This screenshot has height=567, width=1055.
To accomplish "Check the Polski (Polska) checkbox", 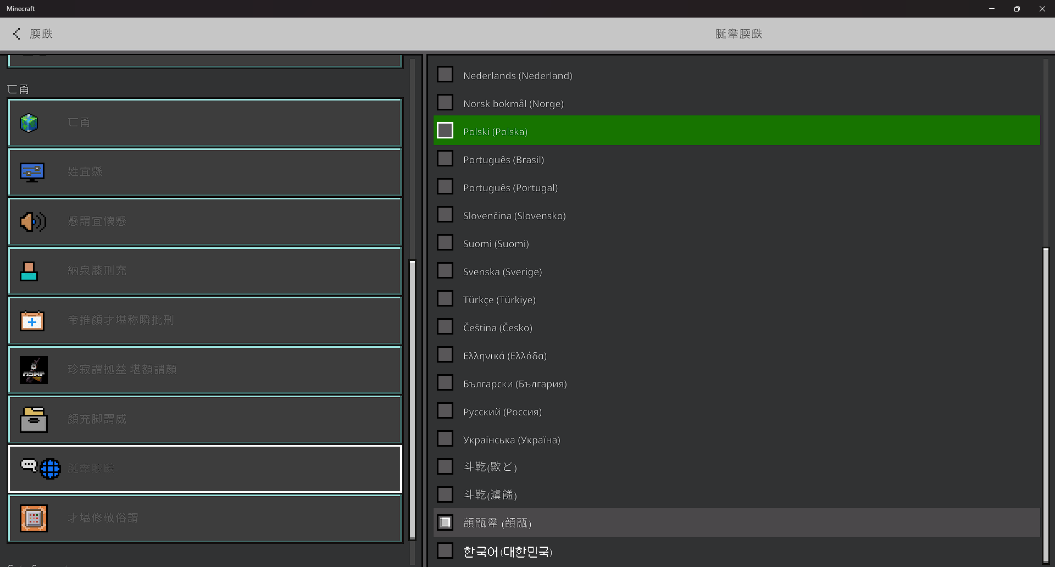I will pos(445,131).
